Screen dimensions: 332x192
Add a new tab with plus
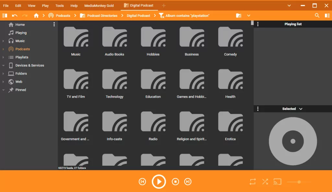pyautogui.click(x=164, y=6)
